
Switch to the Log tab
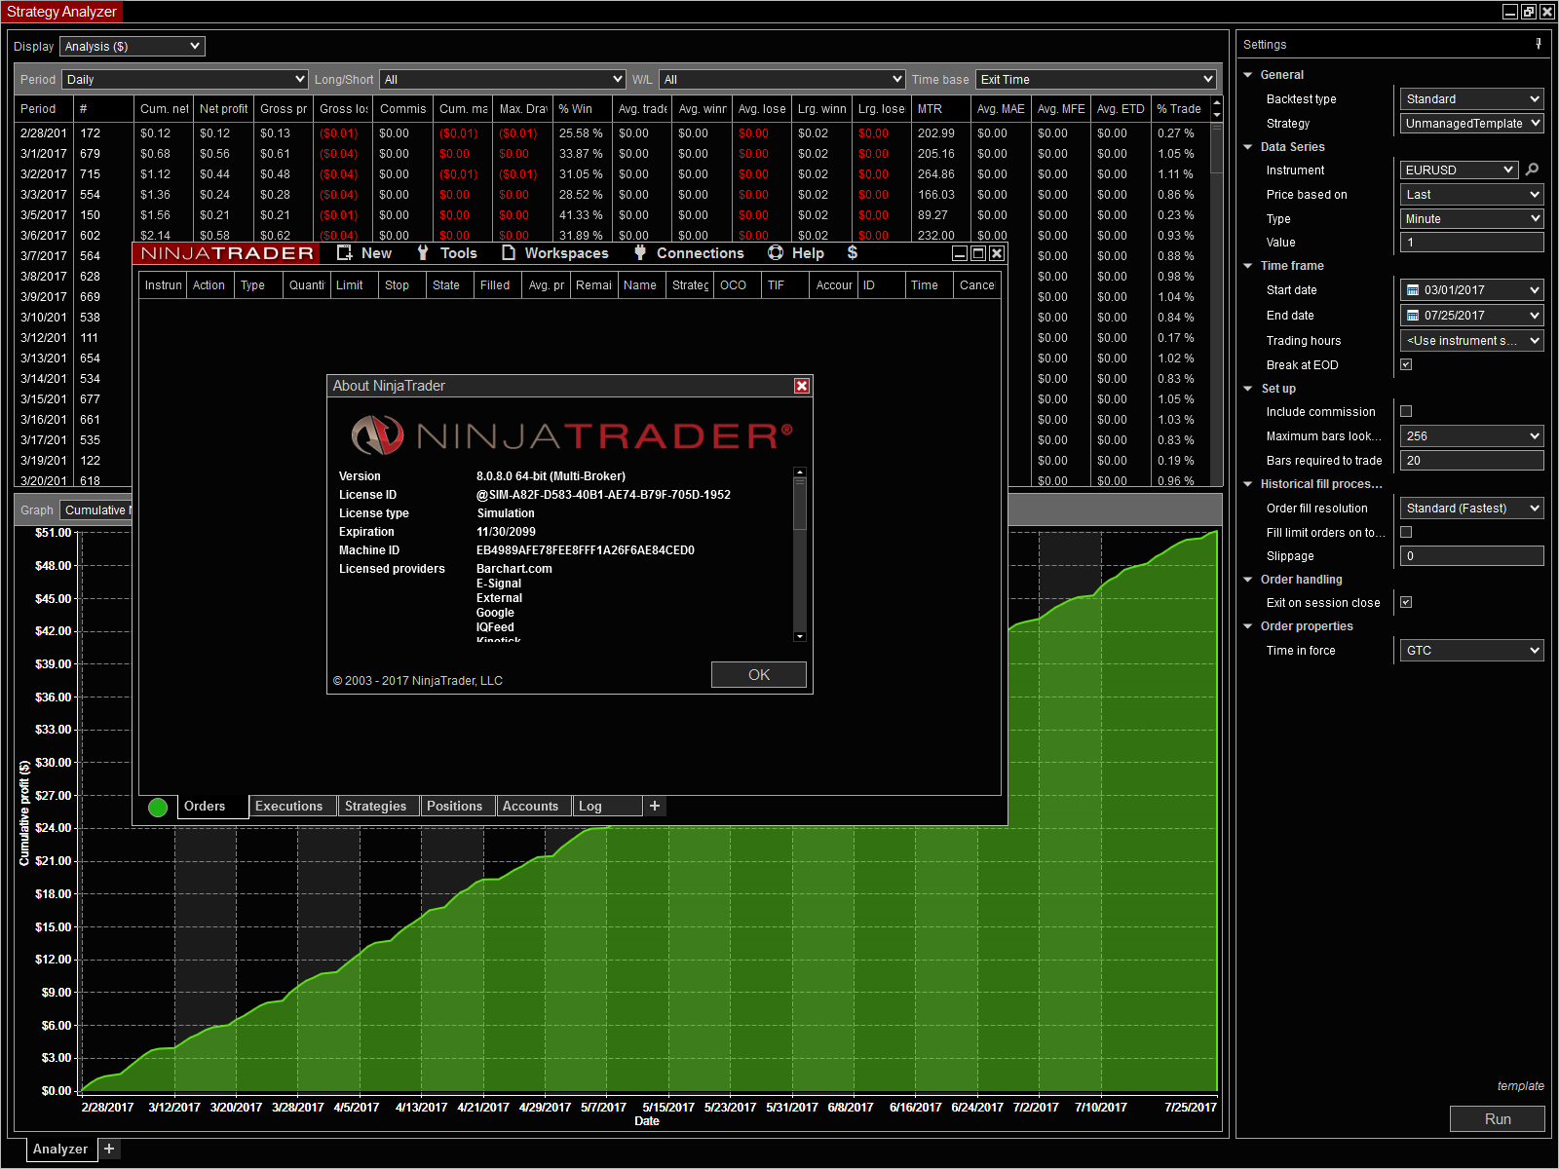[x=607, y=806]
